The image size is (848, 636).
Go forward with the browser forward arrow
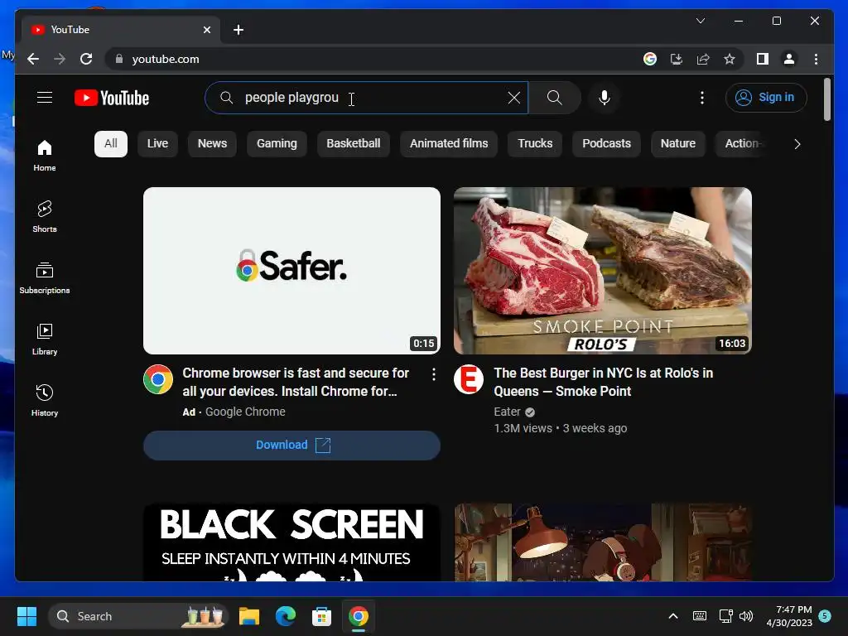coord(60,59)
